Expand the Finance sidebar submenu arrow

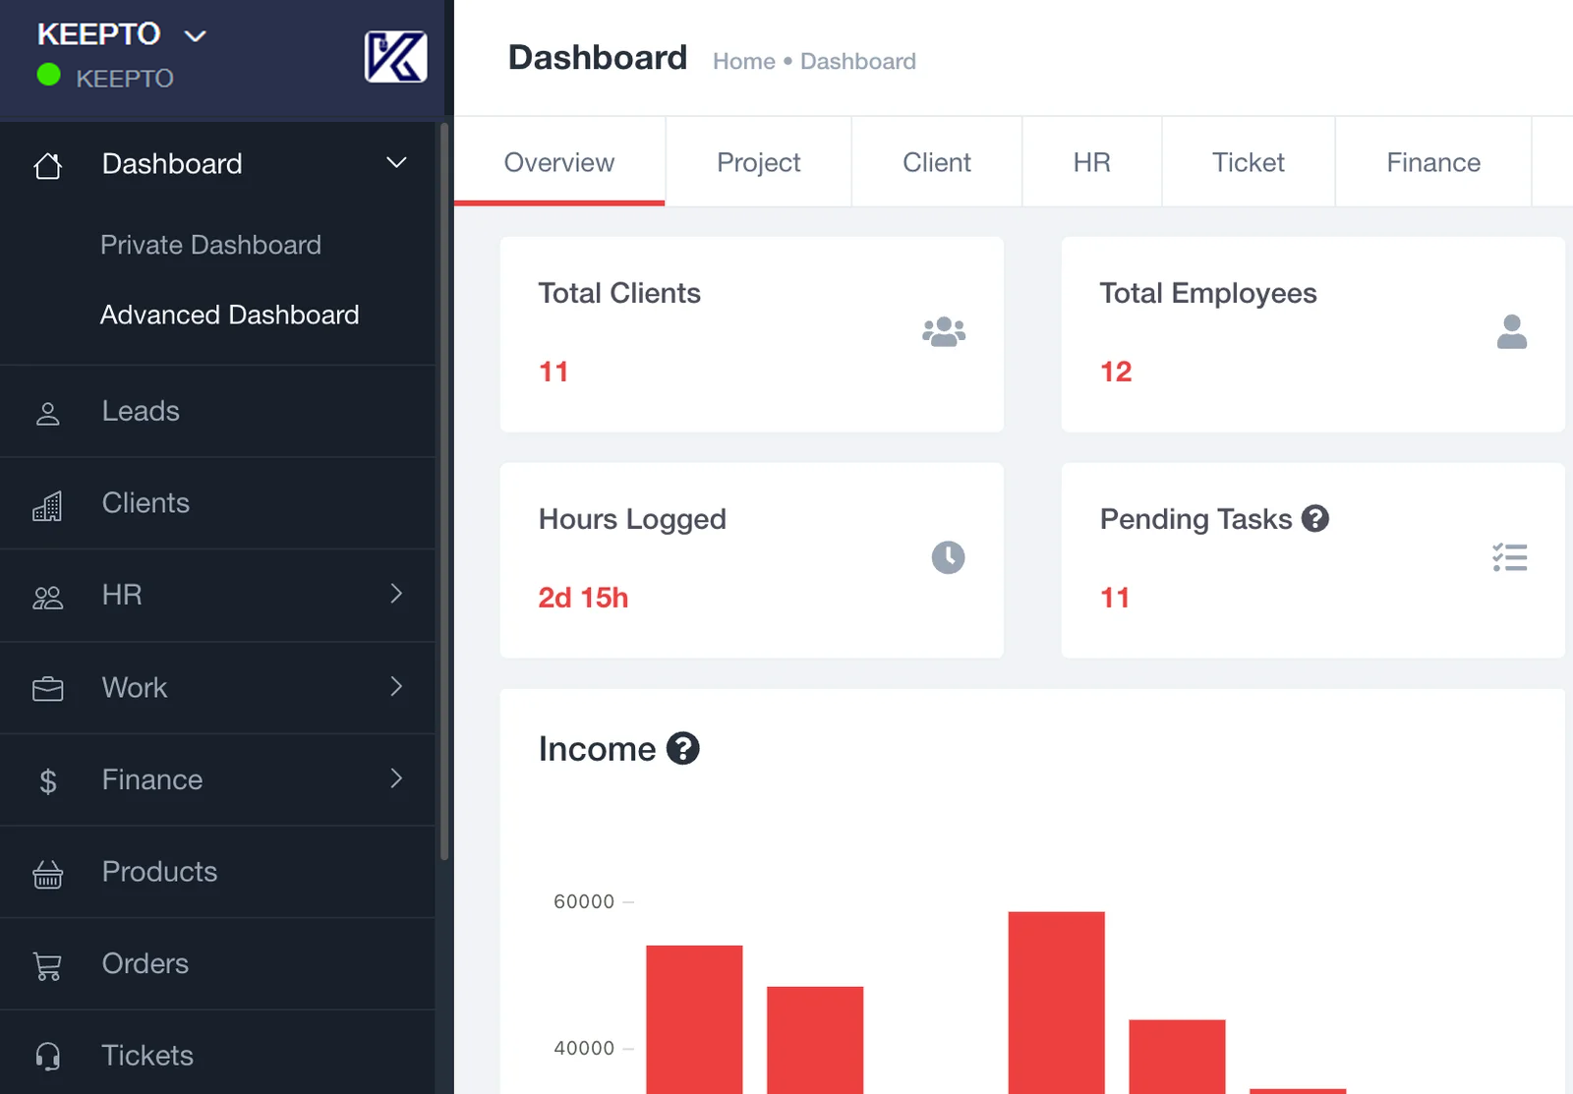[x=396, y=778]
